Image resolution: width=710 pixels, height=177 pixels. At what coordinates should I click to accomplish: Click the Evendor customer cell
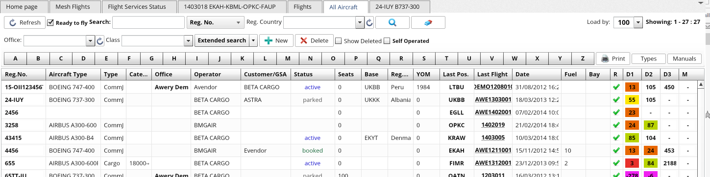[x=266, y=150]
